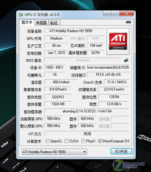The height and width of the screenshot is (172, 151).
Task: Click the BIOS save chip icon
Action: pyautogui.click(x=126, y=60)
